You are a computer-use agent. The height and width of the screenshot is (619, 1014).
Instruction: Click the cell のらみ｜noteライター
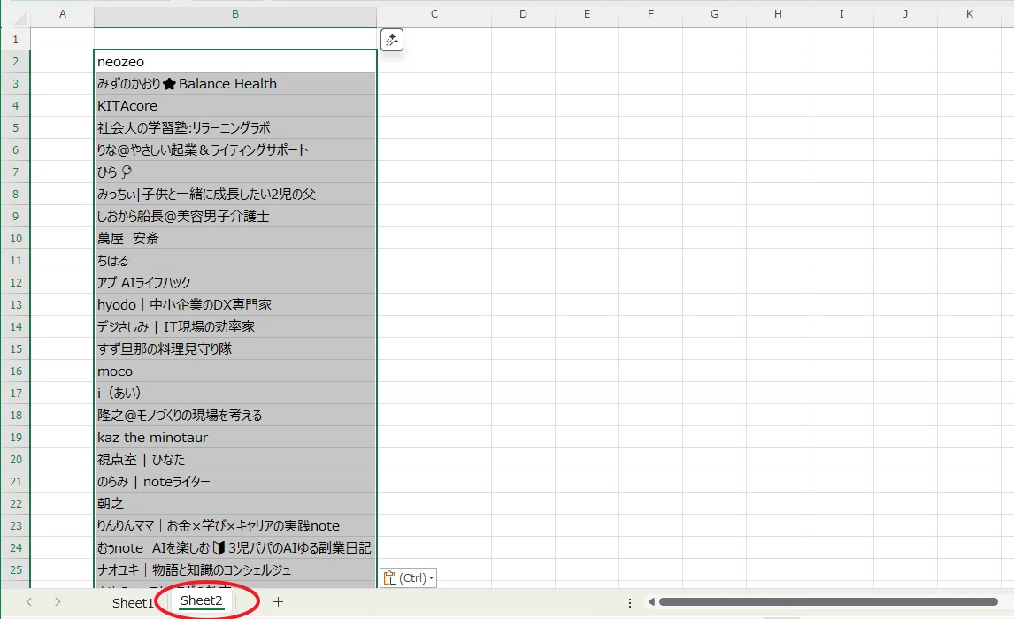[x=235, y=481]
